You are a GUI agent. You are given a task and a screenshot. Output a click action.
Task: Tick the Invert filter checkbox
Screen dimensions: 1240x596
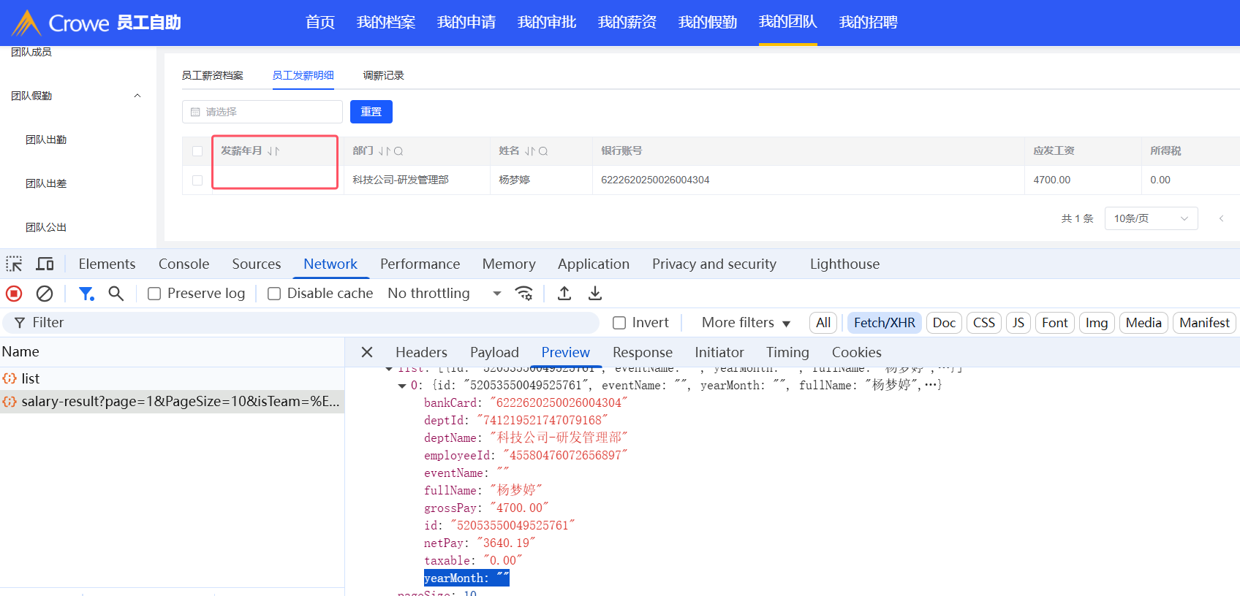pos(619,323)
